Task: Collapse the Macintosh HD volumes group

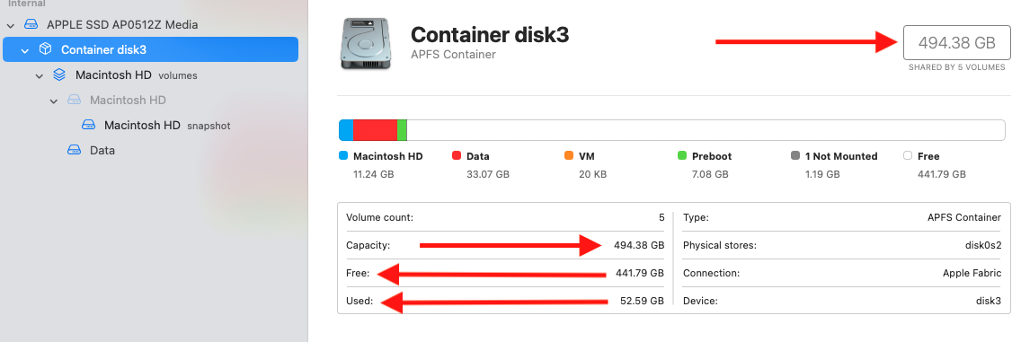Action: (40, 75)
